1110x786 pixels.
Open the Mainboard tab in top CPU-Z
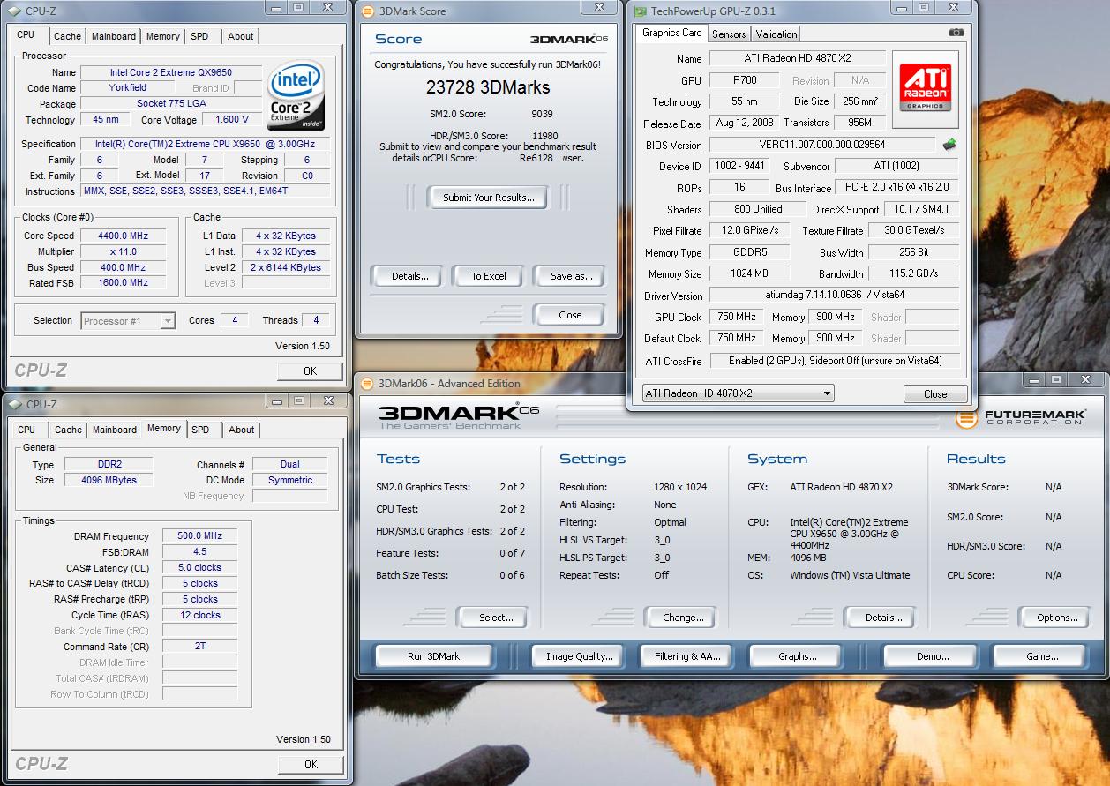(x=114, y=36)
